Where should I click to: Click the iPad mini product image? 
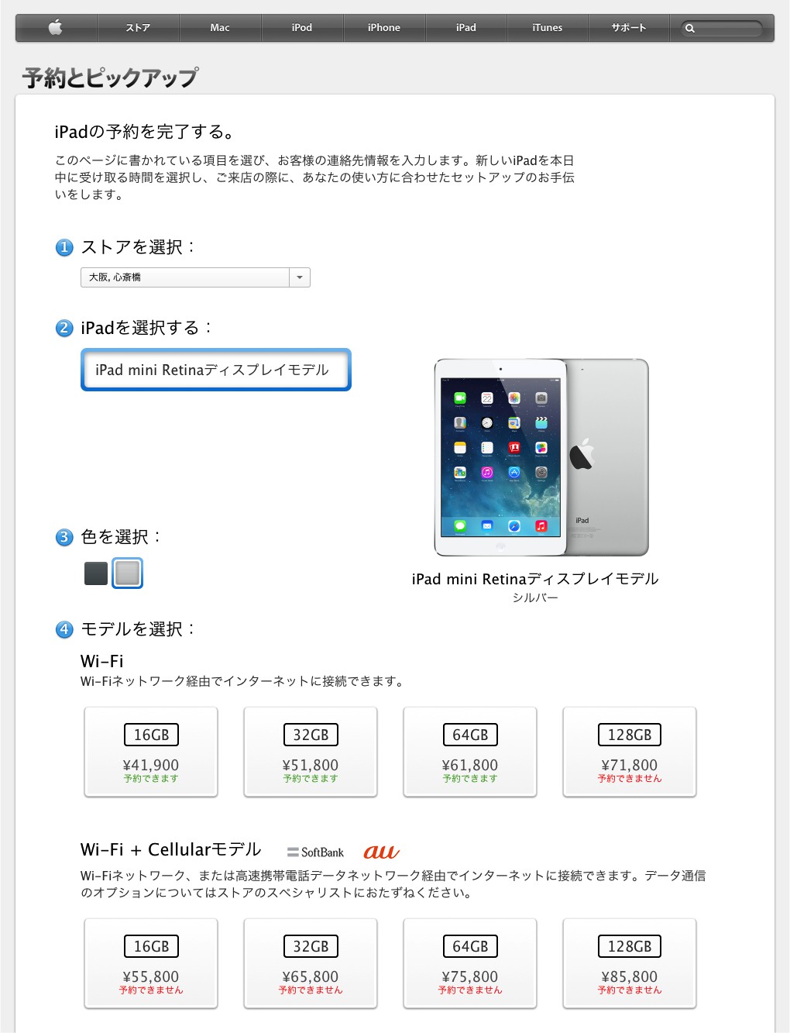[x=541, y=457]
